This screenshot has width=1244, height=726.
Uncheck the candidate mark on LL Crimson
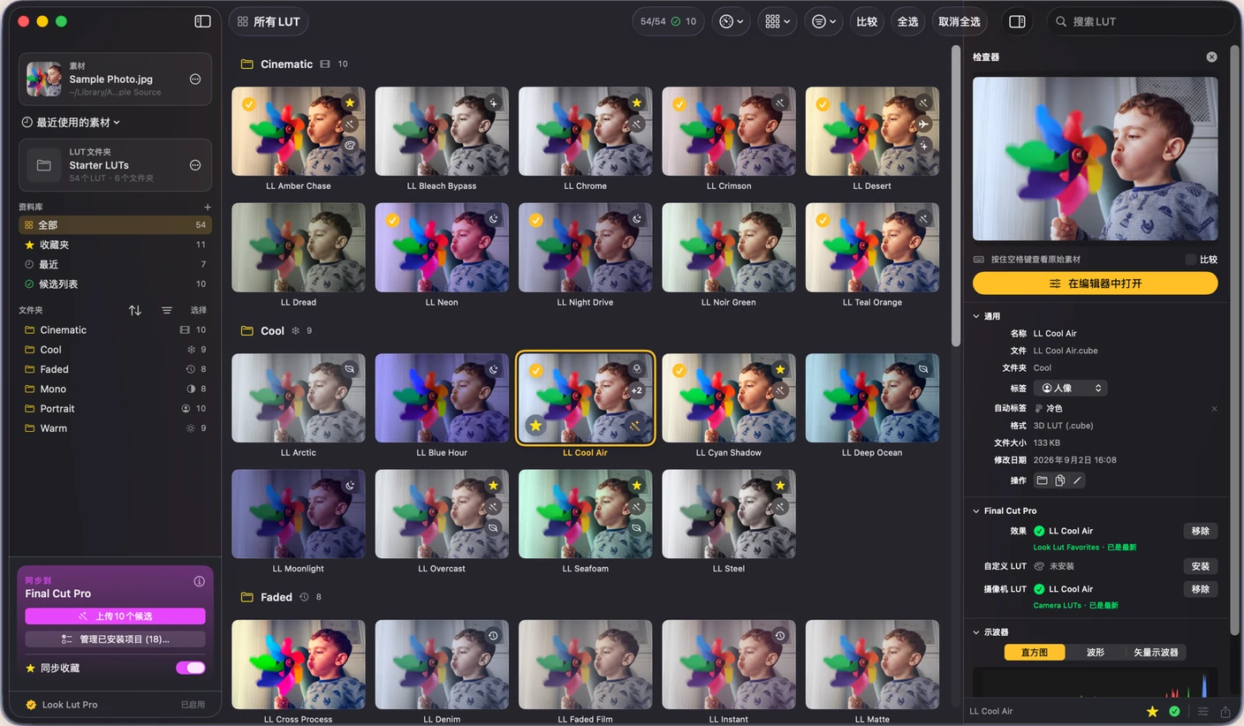[x=679, y=104]
